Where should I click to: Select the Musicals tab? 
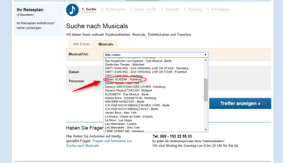(x=106, y=44)
